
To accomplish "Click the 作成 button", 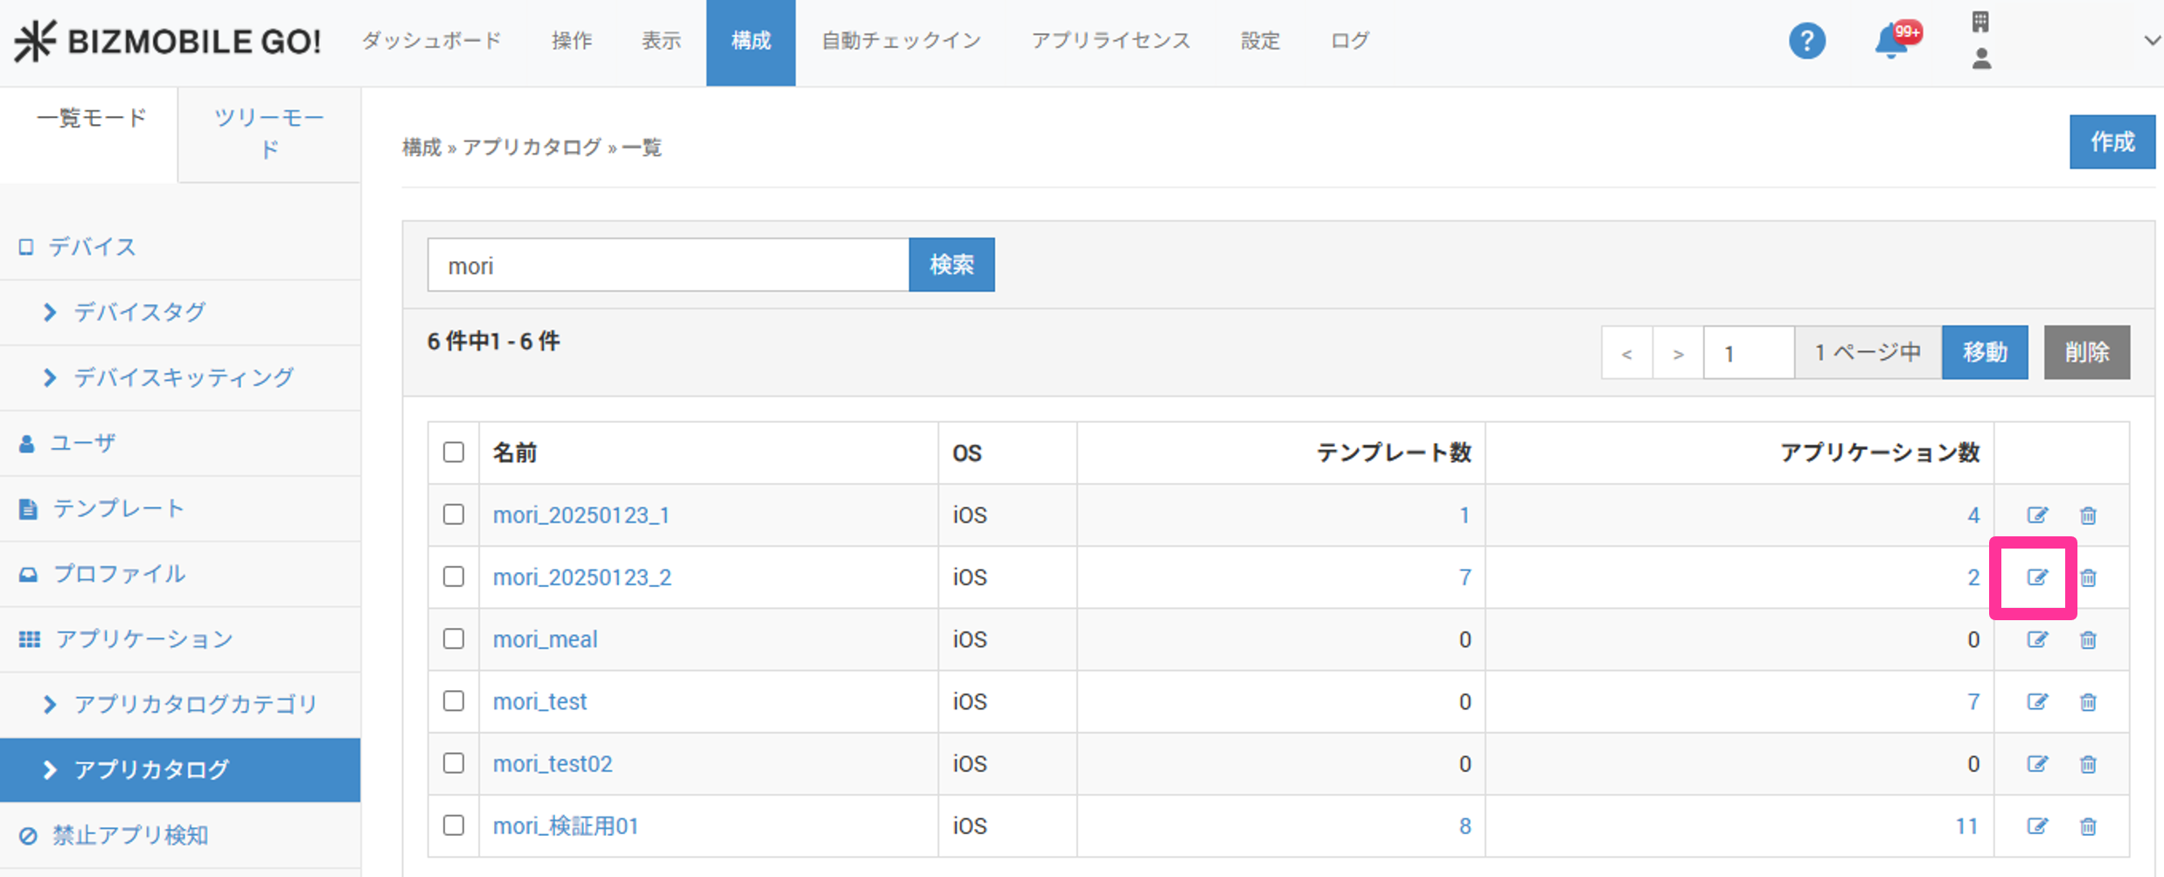I will [x=2111, y=142].
